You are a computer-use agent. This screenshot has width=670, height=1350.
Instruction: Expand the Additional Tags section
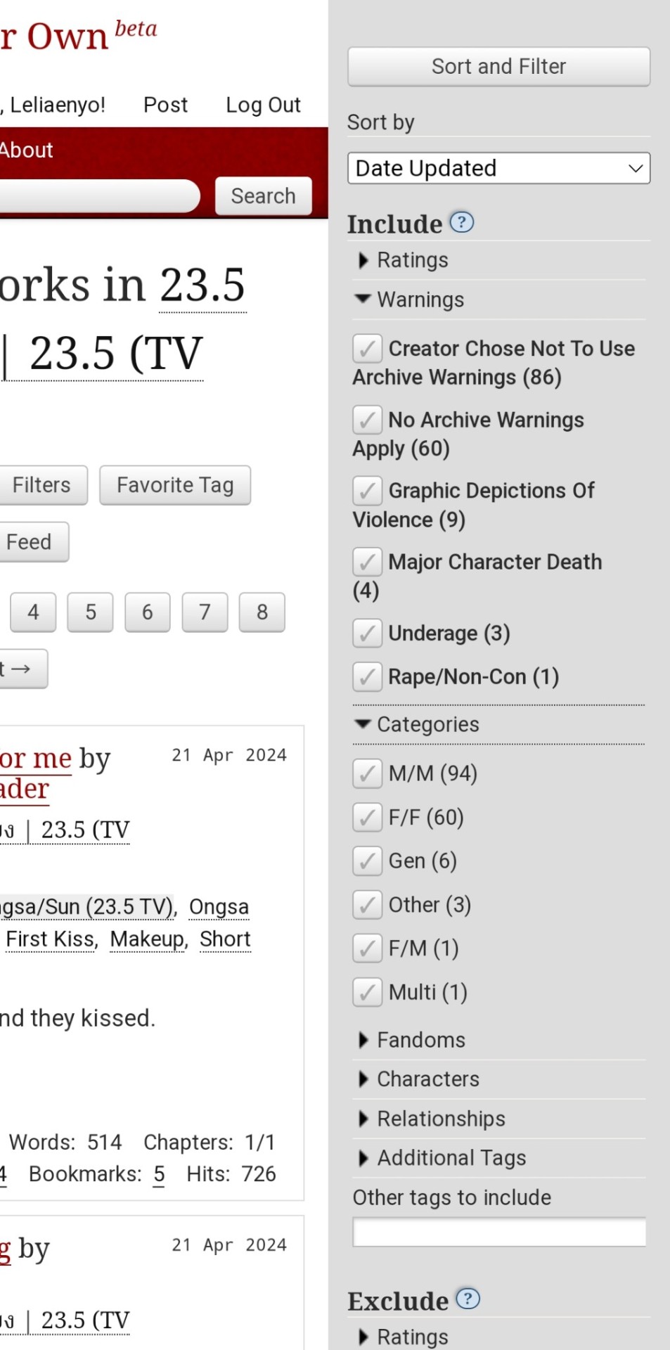click(x=451, y=1158)
